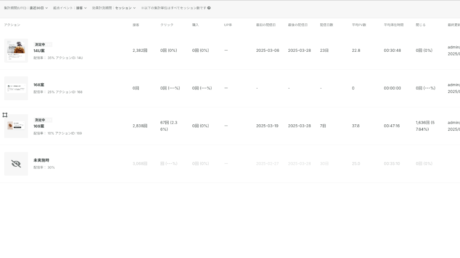Click the 接客 column header
Viewport: 460px width, 258px height.
tap(136, 25)
